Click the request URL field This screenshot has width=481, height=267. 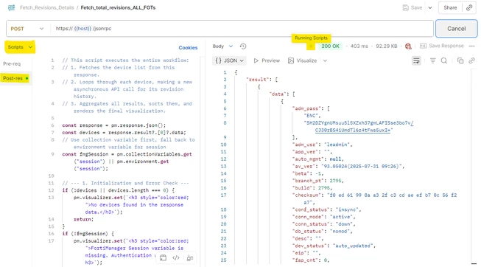click(x=241, y=29)
